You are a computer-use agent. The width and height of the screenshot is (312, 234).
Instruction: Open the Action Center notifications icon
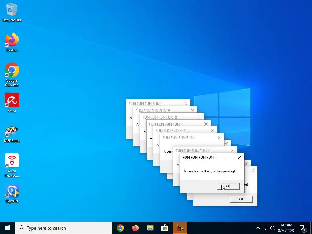coord(303,228)
